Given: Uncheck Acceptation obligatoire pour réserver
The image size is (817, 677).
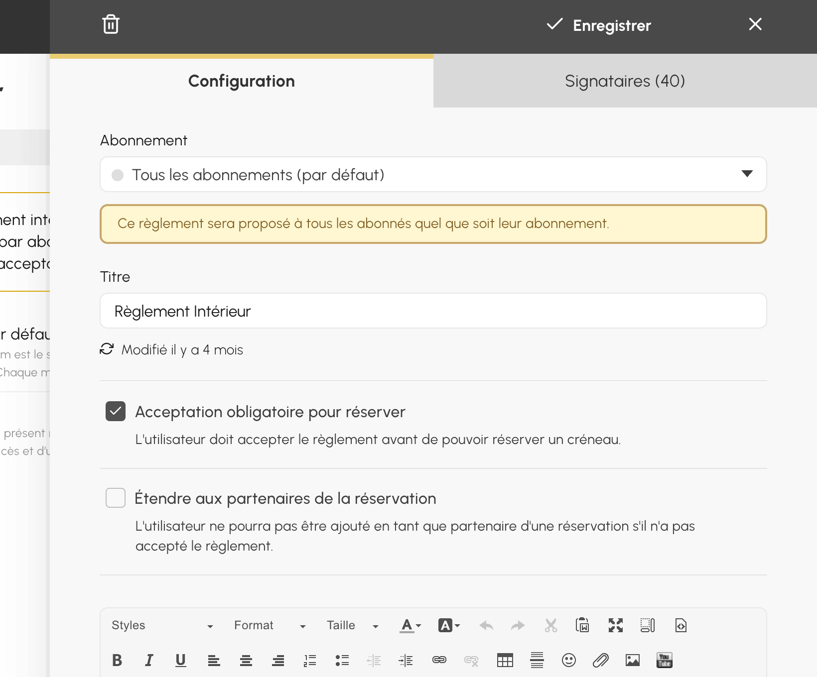Looking at the screenshot, I should [x=116, y=411].
